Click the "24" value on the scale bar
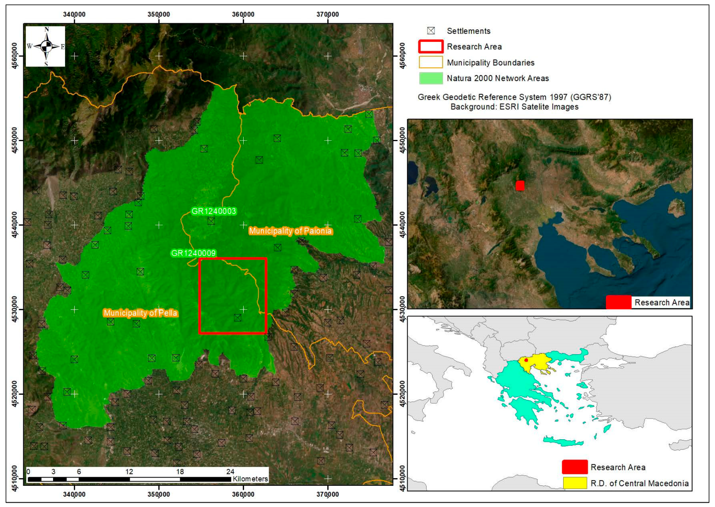This screenshot has width=715, height=507. pyautogui.click(x=230, y=472)
